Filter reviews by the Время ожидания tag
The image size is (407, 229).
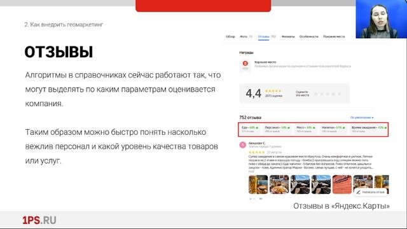pyautogui.click(x=369, y=129)
